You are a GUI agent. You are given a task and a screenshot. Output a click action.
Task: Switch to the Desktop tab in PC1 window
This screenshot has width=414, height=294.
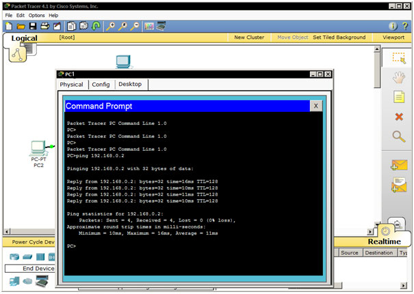click(130, 84)
